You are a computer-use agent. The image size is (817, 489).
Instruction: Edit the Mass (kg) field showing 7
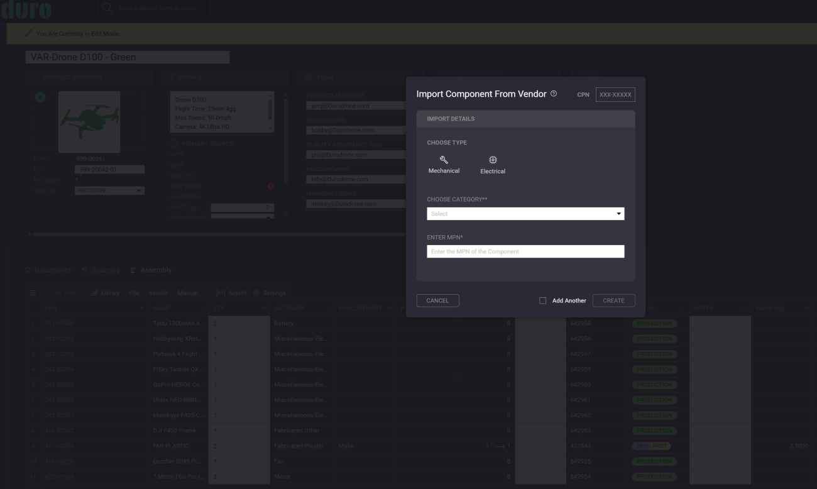(x=243, y=207)
